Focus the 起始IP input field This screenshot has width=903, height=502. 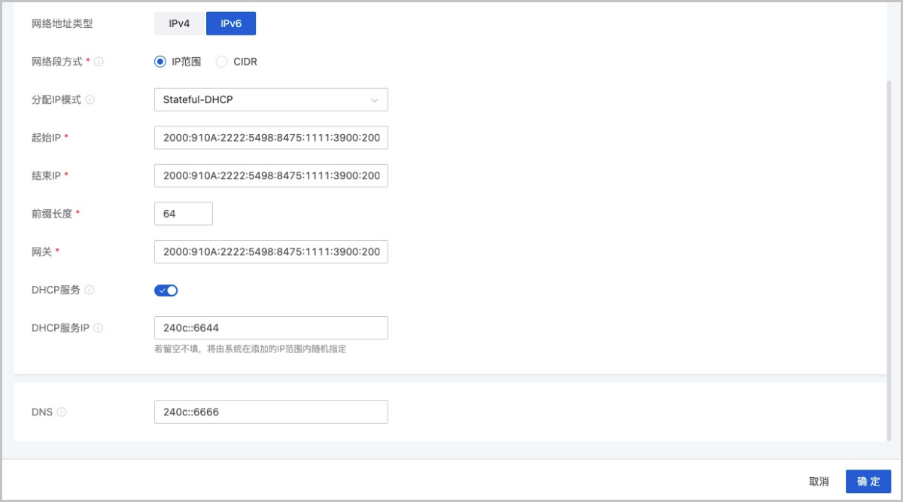click(x=271, y=138)
